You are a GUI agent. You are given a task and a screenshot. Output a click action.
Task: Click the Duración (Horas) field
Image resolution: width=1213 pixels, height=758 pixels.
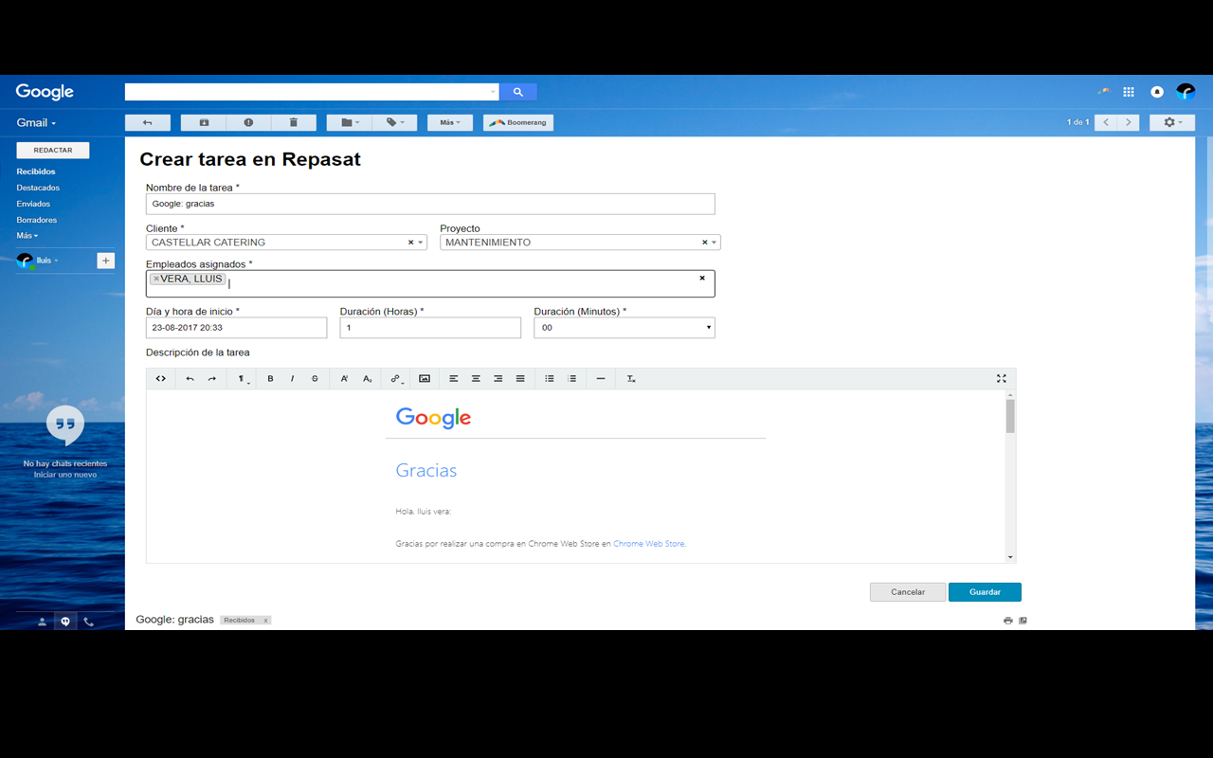pyautogui.click(x=430, y=328)
